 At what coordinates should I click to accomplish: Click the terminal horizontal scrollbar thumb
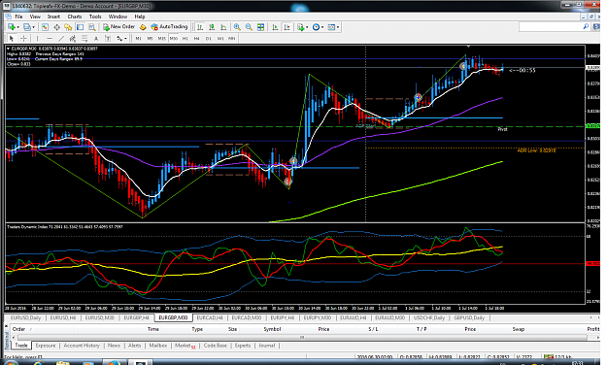pos(302,337)
